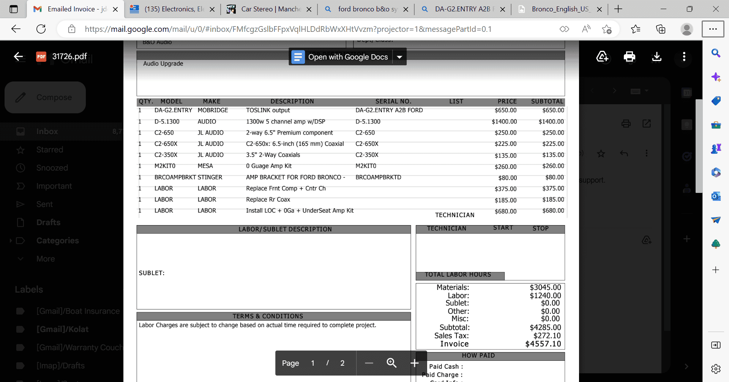Screen dimensions: 729x382
Task: Switch to Electronics tab
Action: click(x=172, y=9)
